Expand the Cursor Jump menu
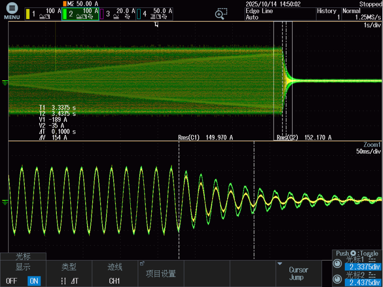The width and height of the screenshot is (383, 287). pos(298,274)
